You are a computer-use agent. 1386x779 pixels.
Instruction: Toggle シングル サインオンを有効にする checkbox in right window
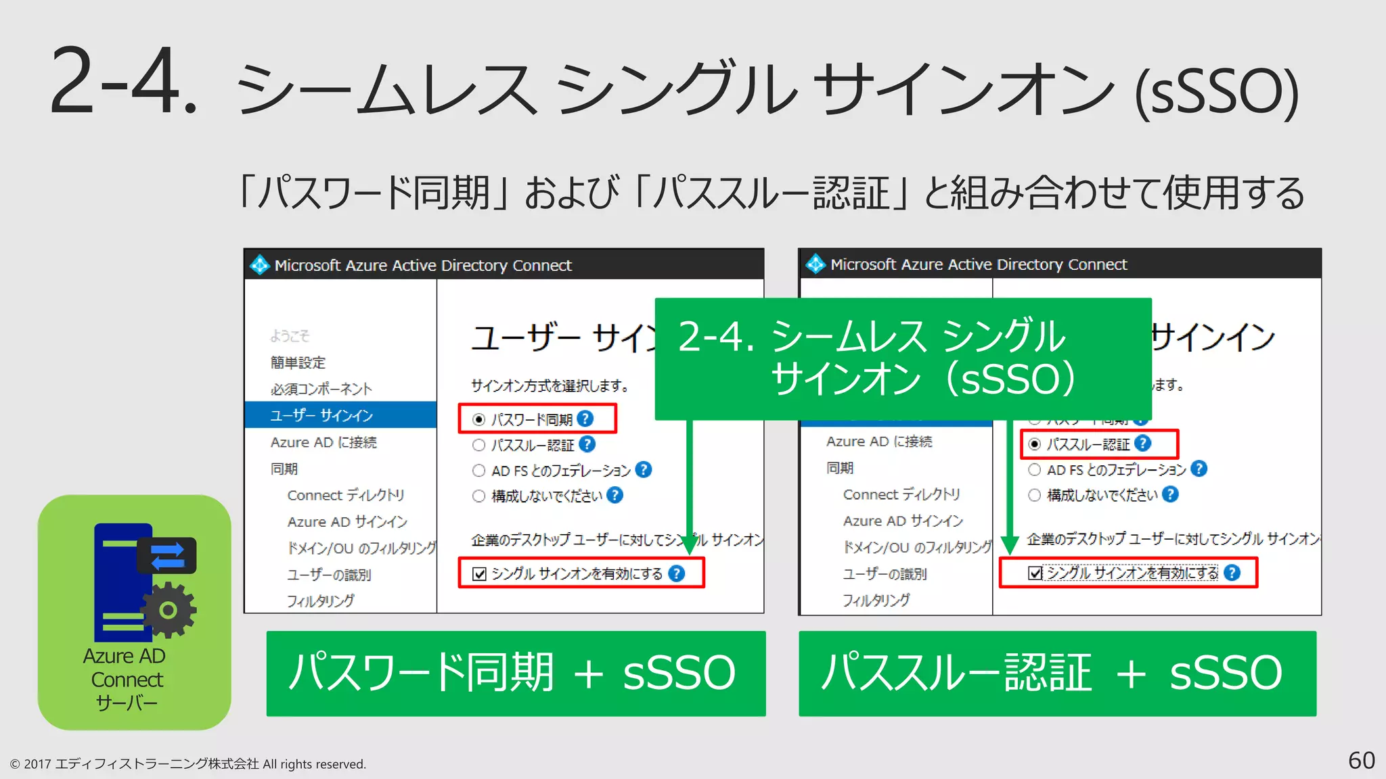(x=1035, y=573)
